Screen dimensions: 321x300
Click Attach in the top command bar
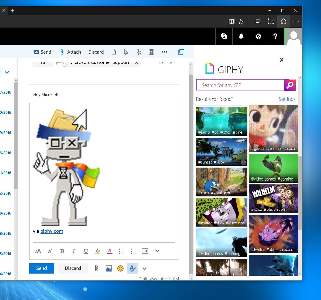(x=71, y=52)
